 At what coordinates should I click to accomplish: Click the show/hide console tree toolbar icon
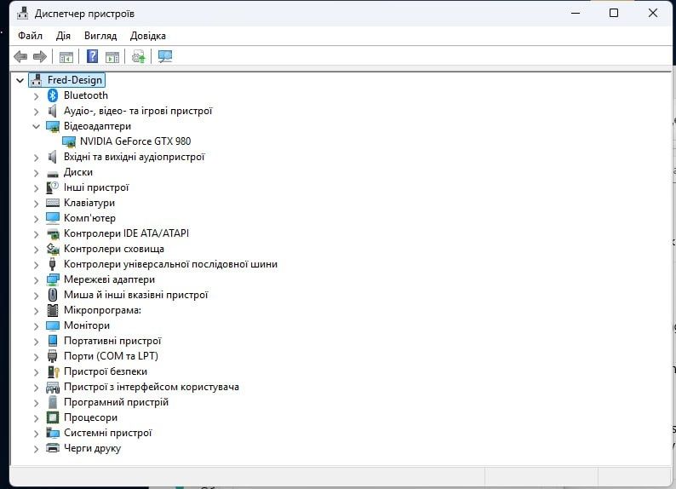point(66,56)
